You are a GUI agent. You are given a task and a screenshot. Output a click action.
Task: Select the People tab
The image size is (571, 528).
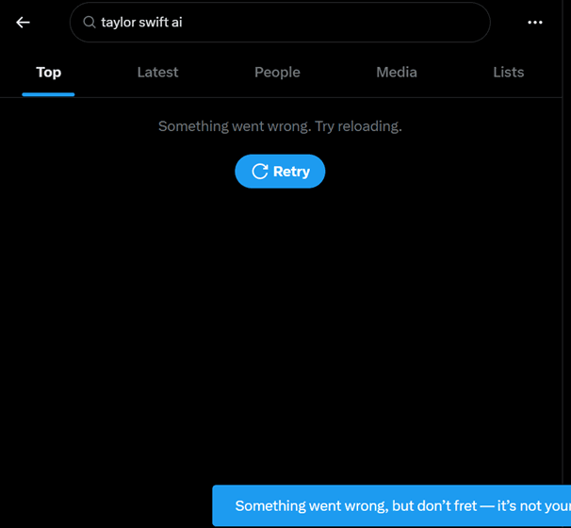(277, 73)
